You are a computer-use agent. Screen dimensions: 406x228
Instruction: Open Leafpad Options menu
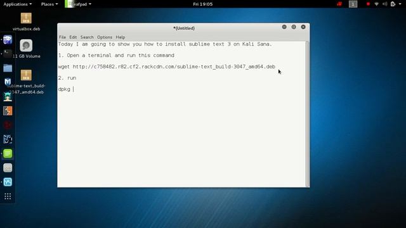[105, 37]
